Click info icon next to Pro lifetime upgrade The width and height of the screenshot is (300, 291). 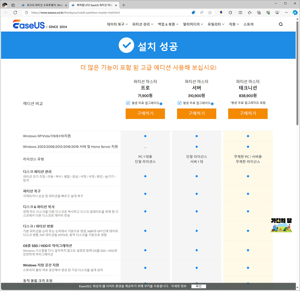click(161, 104)
